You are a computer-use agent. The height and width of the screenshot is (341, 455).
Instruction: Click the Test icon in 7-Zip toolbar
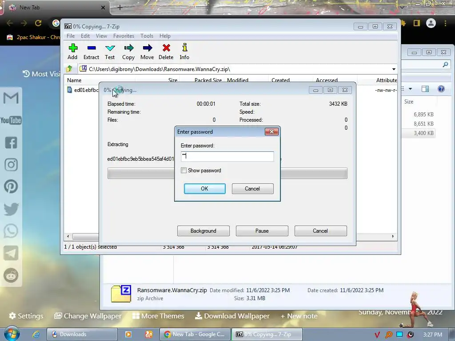[x=110, y=52]
